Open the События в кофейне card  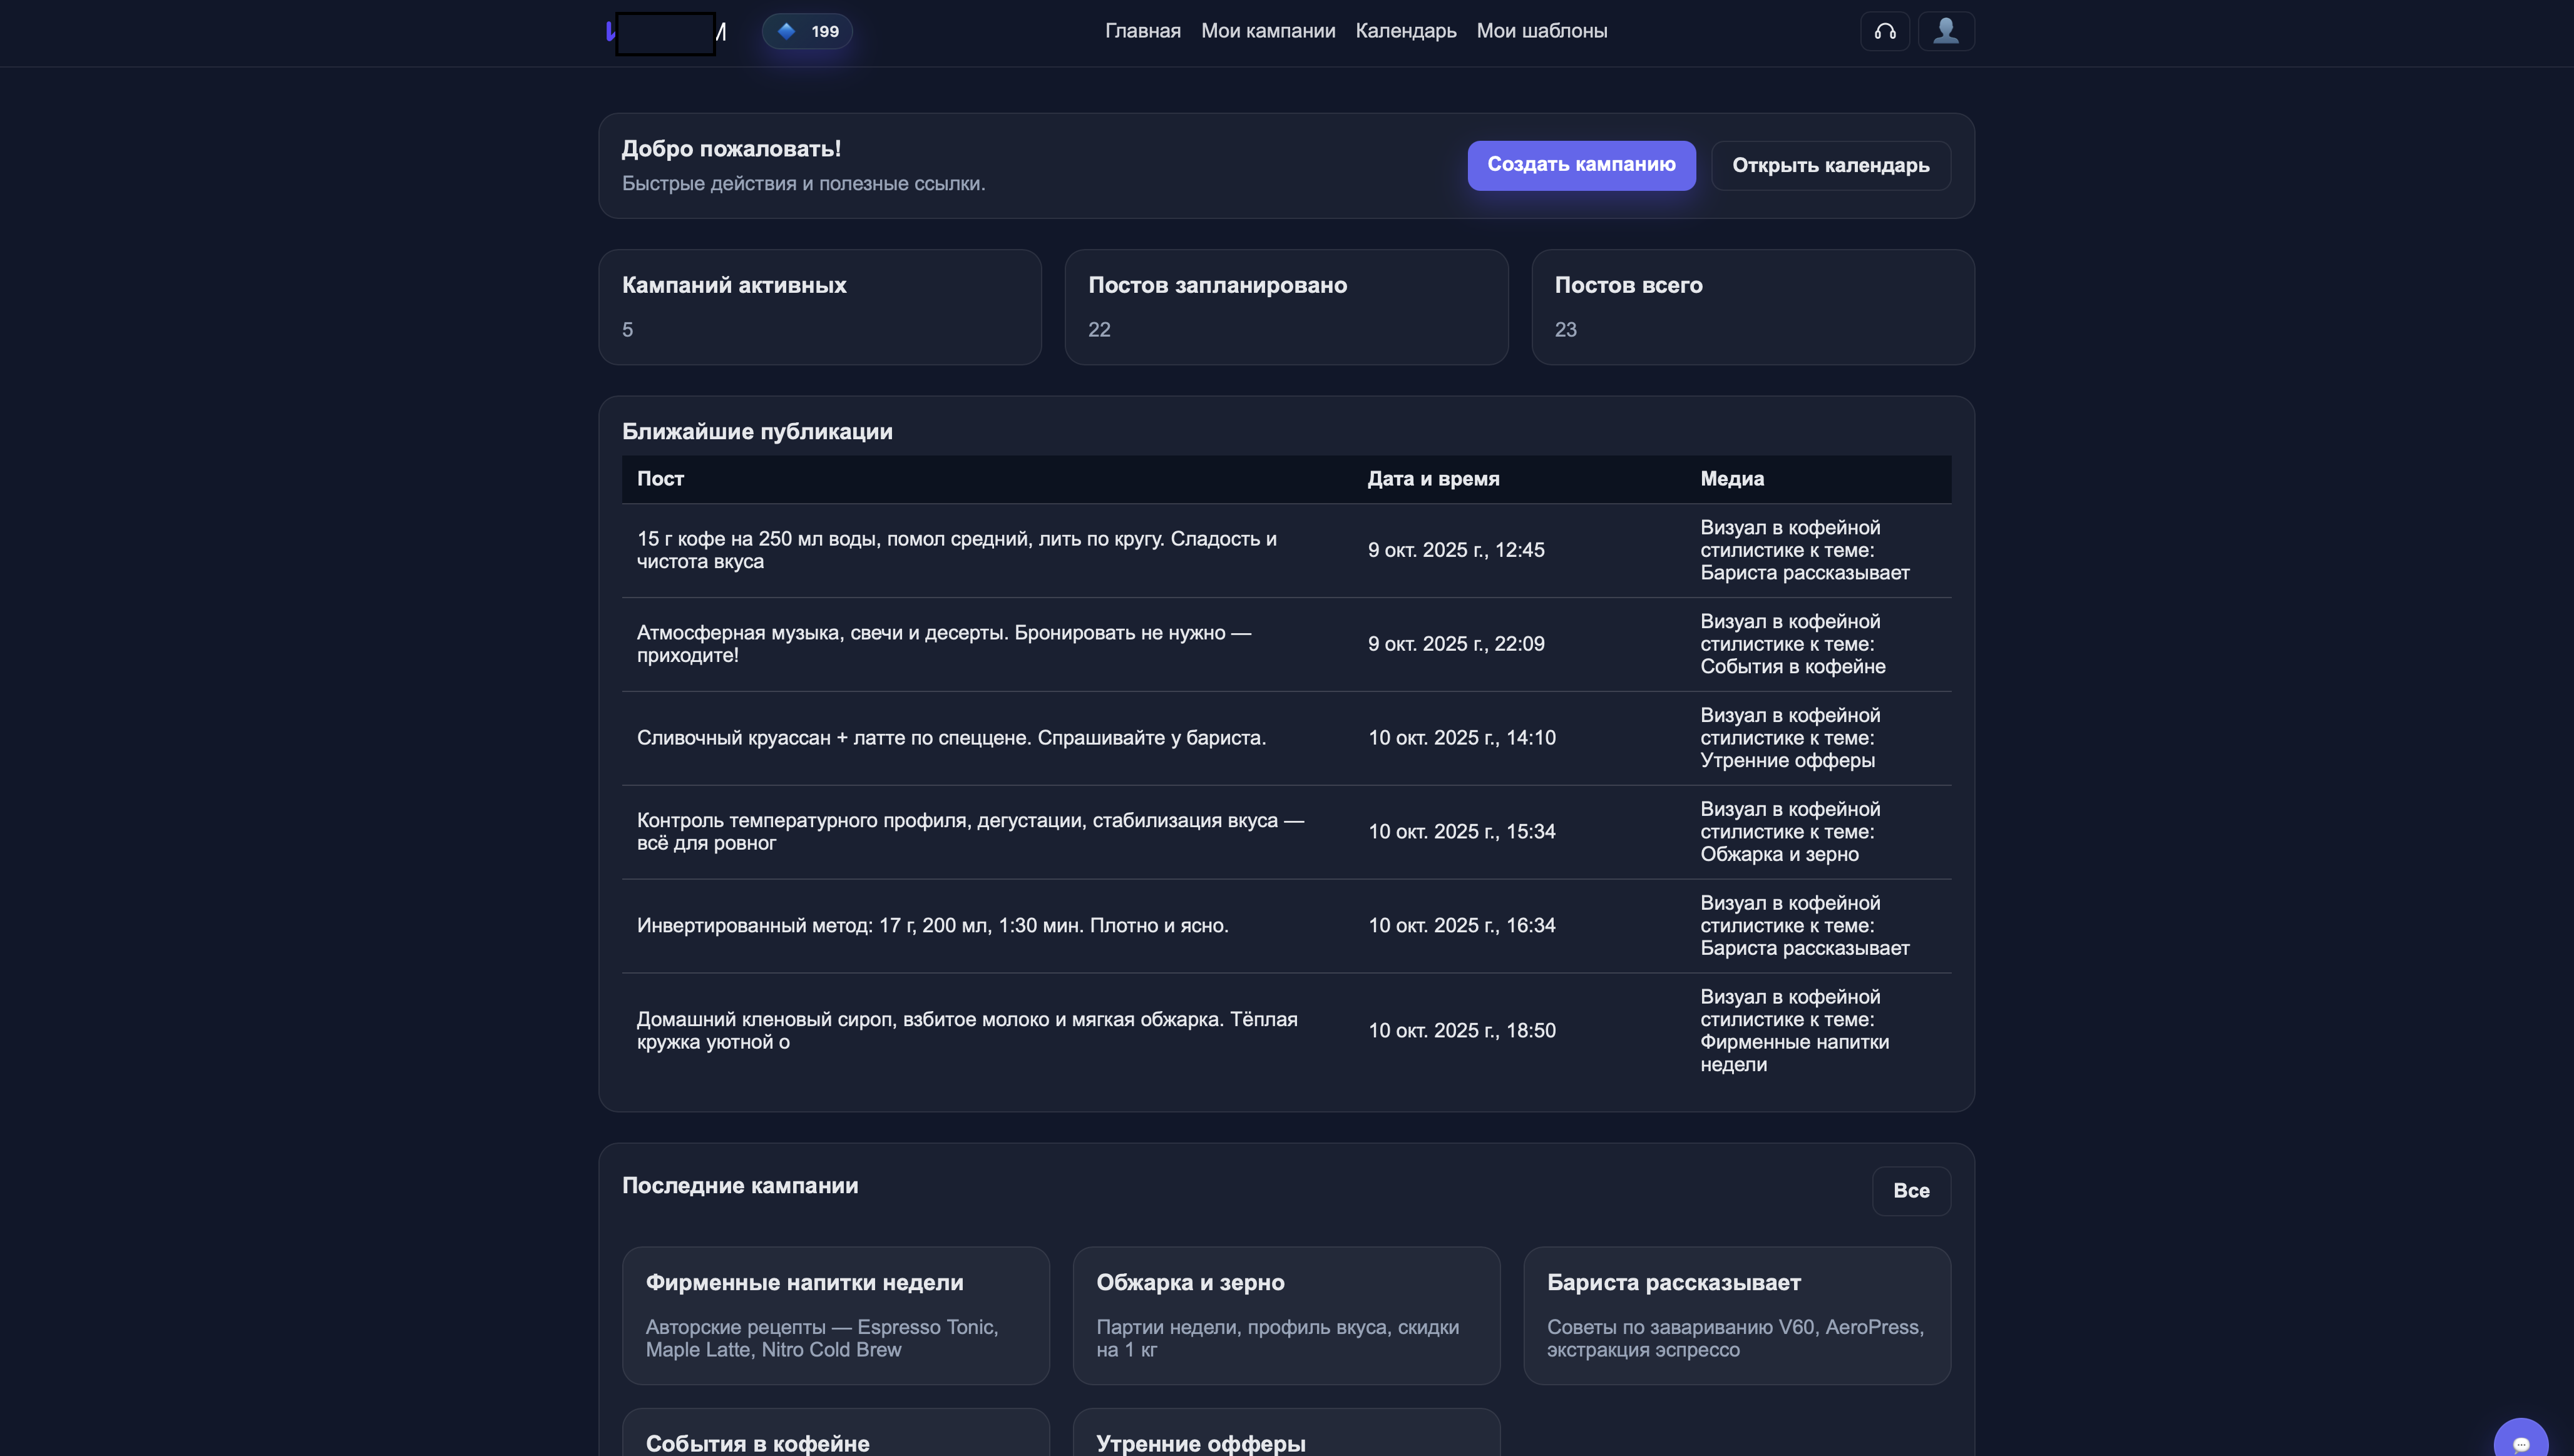[835, 1440]
